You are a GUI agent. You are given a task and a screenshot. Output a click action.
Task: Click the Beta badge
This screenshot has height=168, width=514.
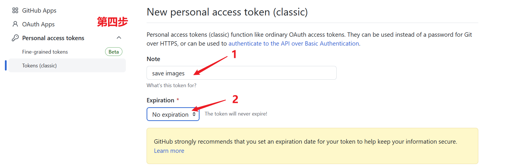click(114, 52)
